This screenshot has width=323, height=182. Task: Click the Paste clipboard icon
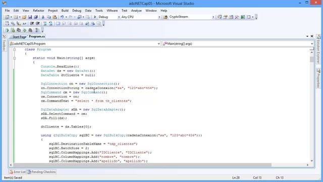(x=55, y=17)
